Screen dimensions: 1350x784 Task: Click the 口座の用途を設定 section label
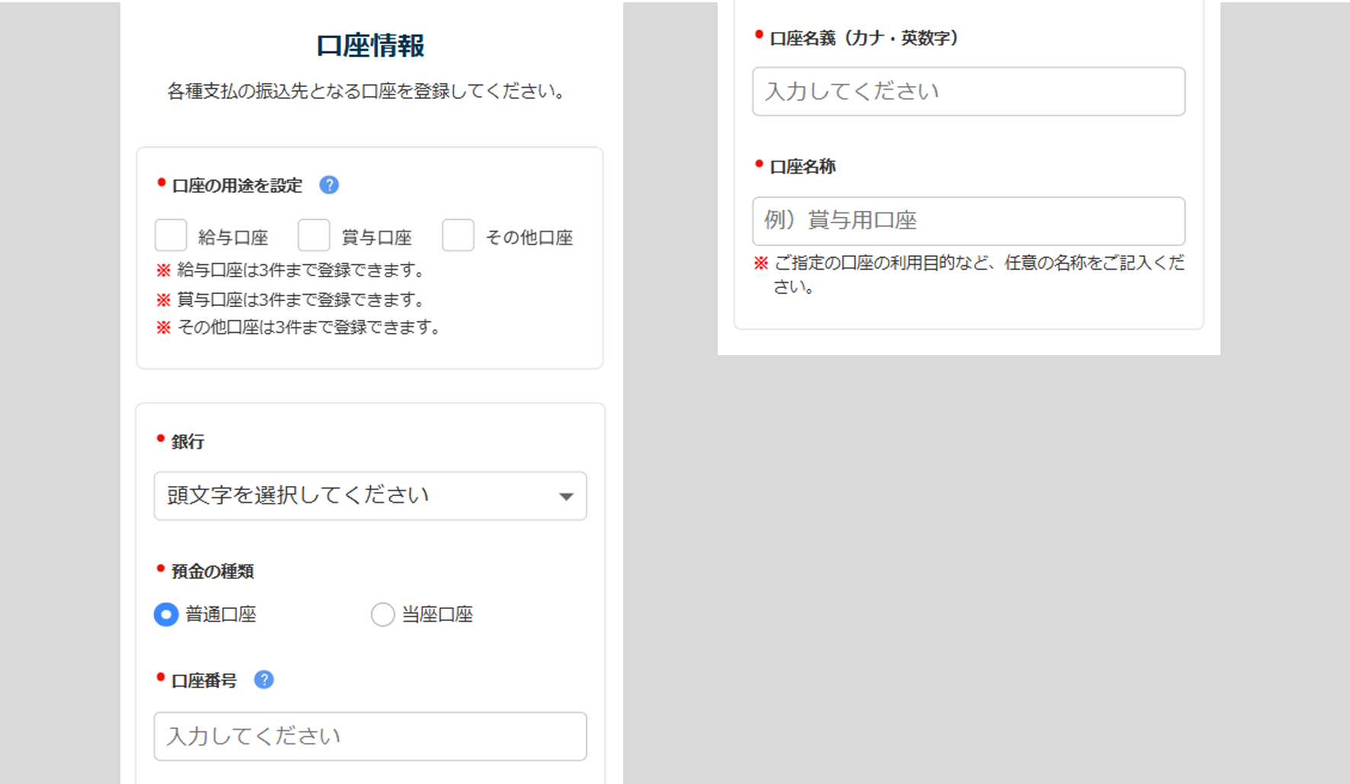click(x=237, y=186)
